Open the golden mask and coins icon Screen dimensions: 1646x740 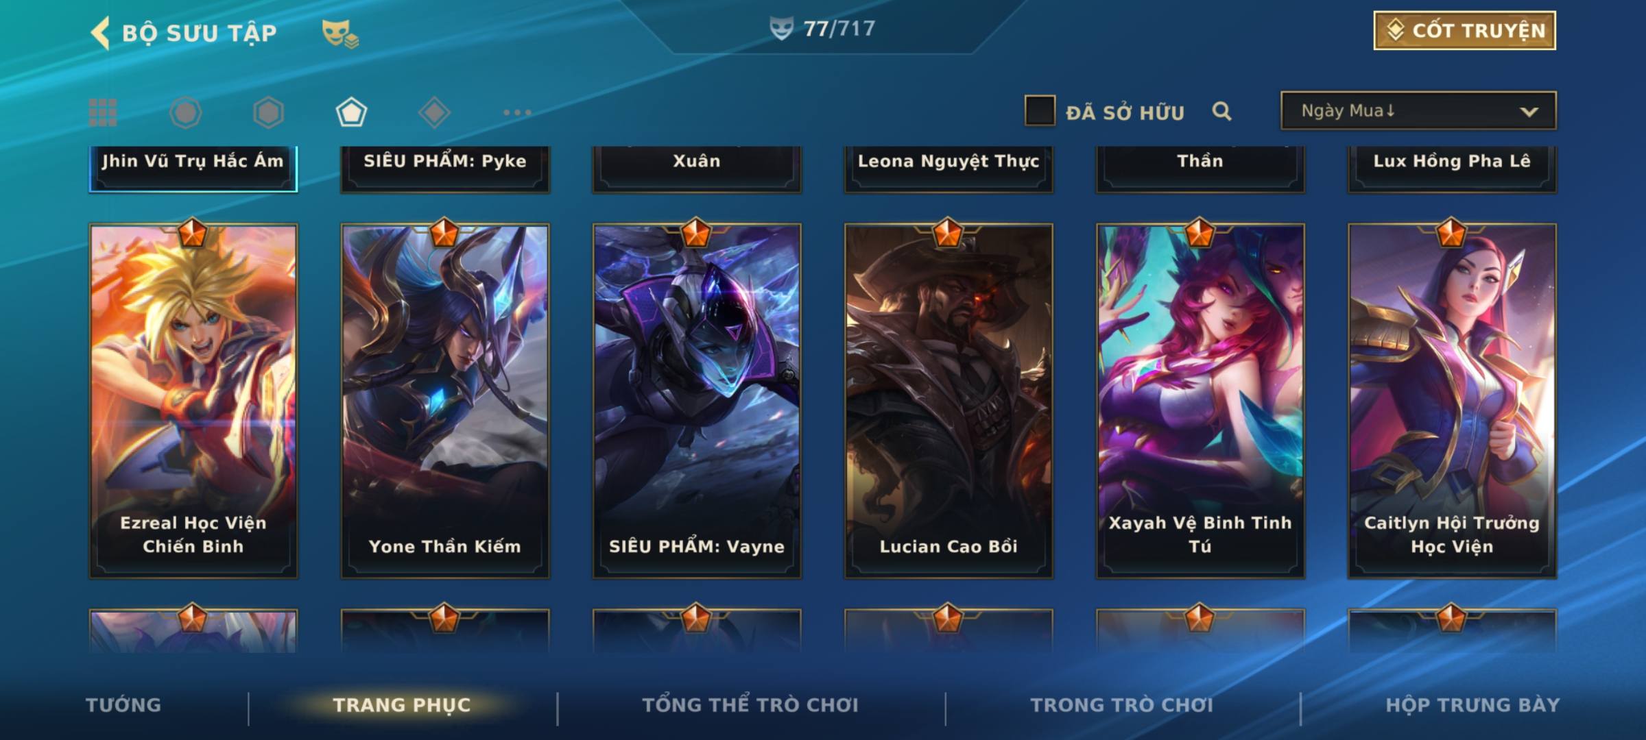340,34
